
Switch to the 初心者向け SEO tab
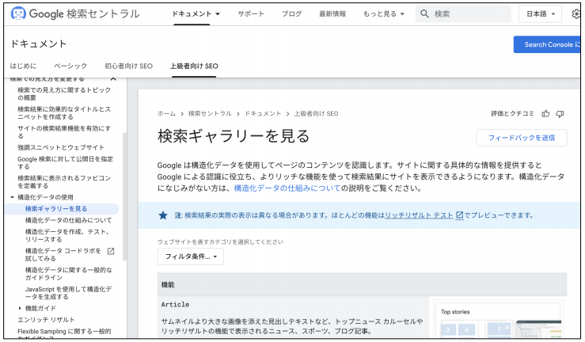(x=128, y=66)
